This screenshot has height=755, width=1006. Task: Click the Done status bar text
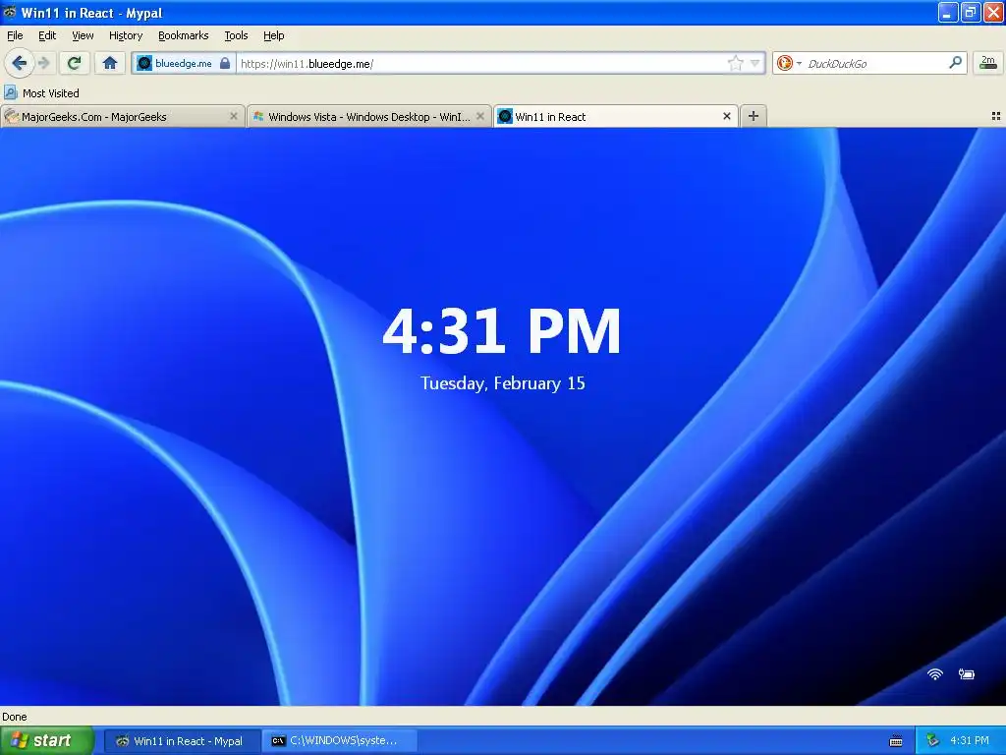pyautogui.click(x=15, y=717)
